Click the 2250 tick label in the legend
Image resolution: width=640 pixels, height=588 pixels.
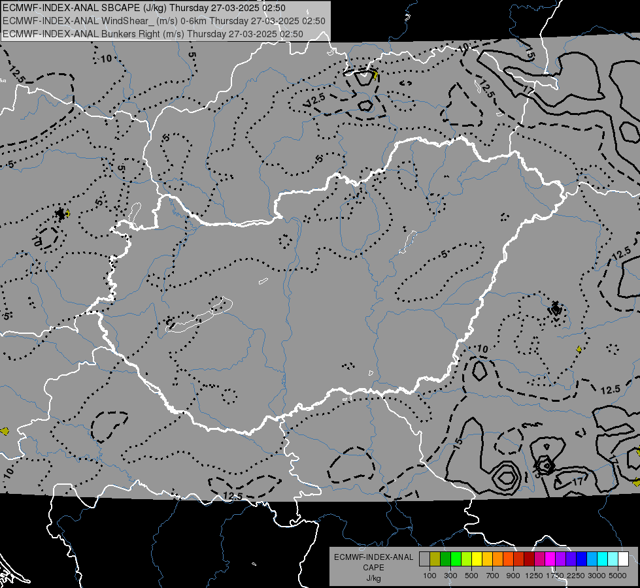pyautogui.click(x=576, y=576)
